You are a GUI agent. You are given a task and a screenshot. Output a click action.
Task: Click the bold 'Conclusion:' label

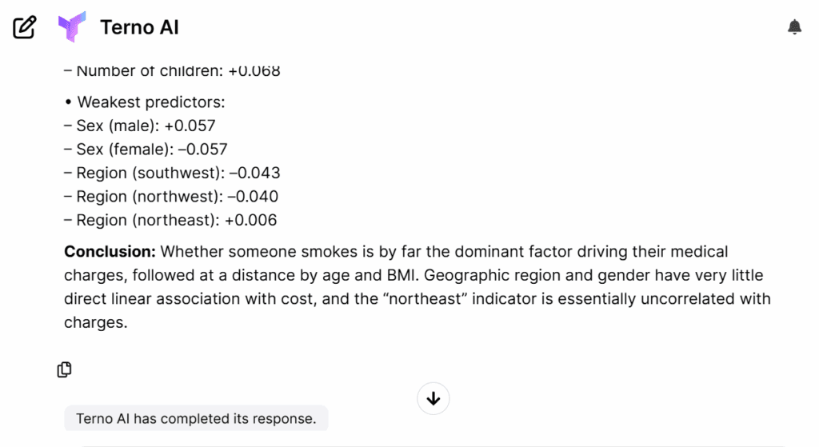(x=110, y=252)
